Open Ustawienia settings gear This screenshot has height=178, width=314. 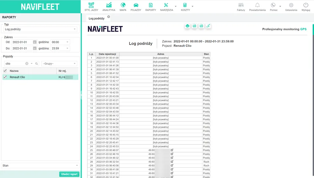291,7
